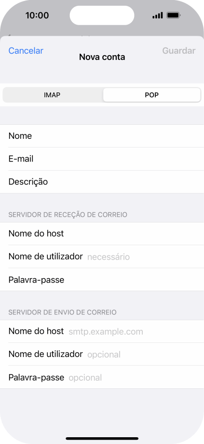Focus the Nome input field

pyautogui.click(x=102, y=136)
